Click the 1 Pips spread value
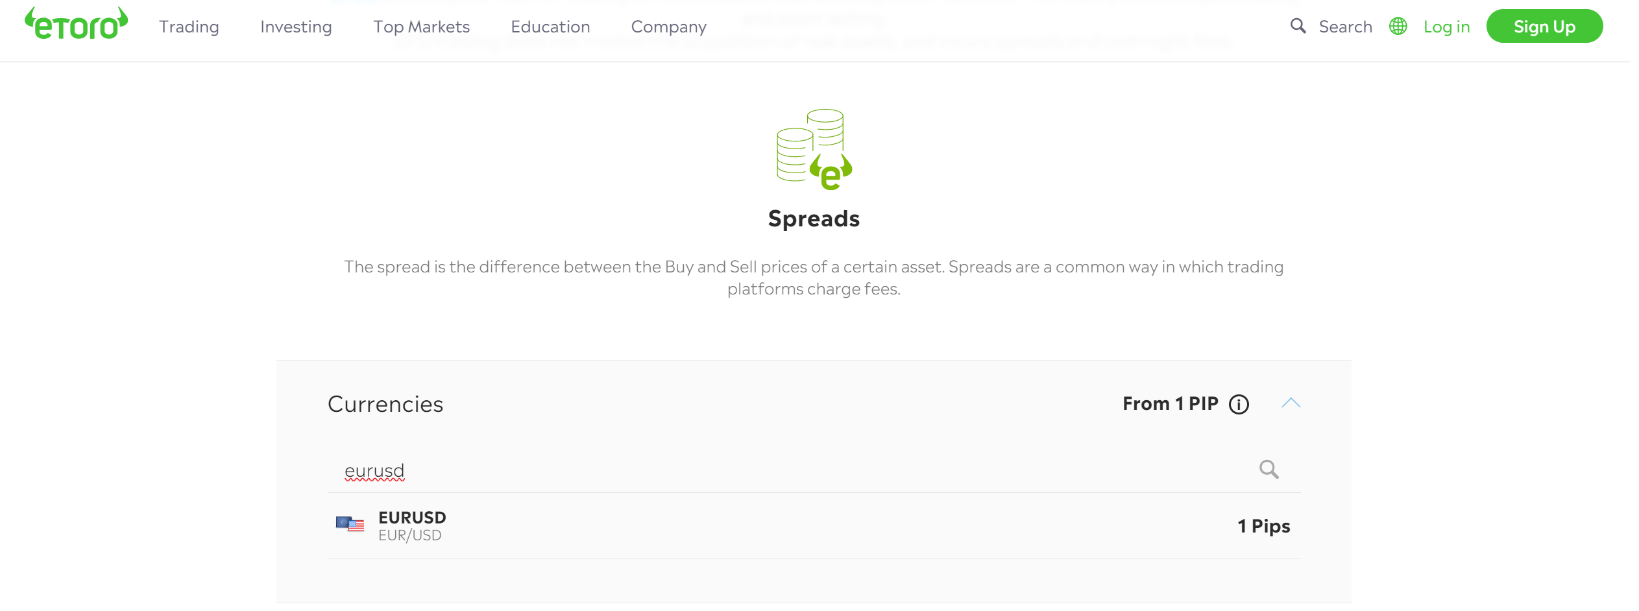The width and height of the screenshot is (1639, 611). click(x=1263, y=525)
